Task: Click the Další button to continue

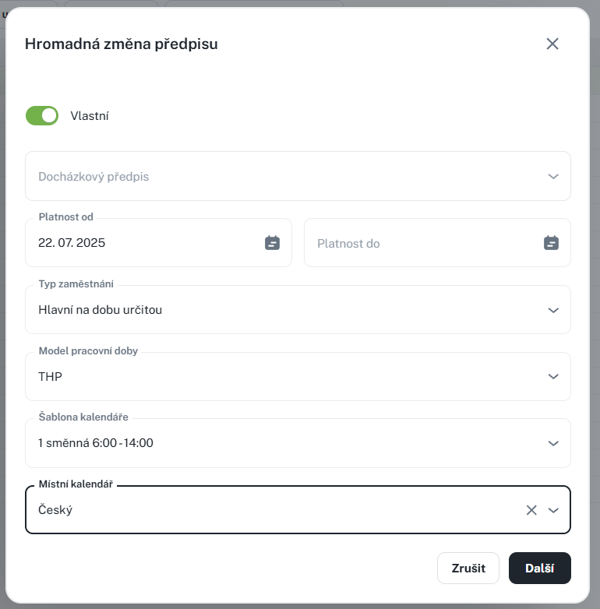Action: [539, 568]
